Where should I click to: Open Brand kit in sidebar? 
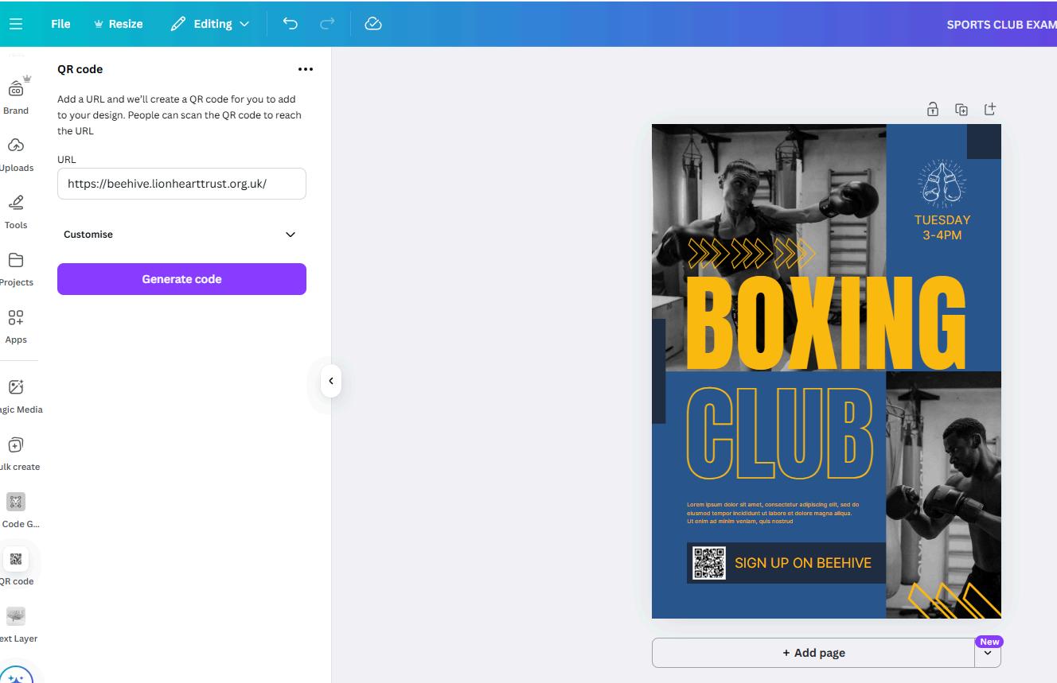pyautogui.click(x=16, y=95)
